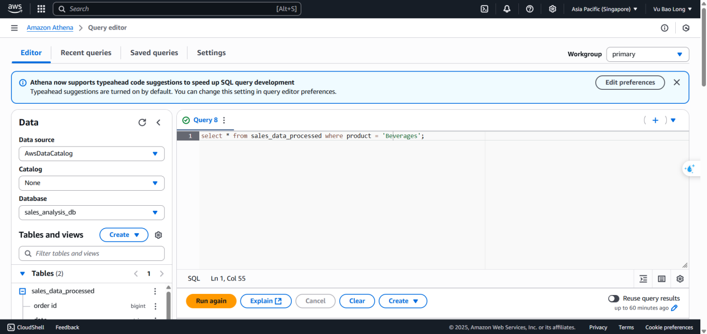Go to the previous page of tables
The height and width of the screenshot is (334, 707).
[x=135, y=274]
